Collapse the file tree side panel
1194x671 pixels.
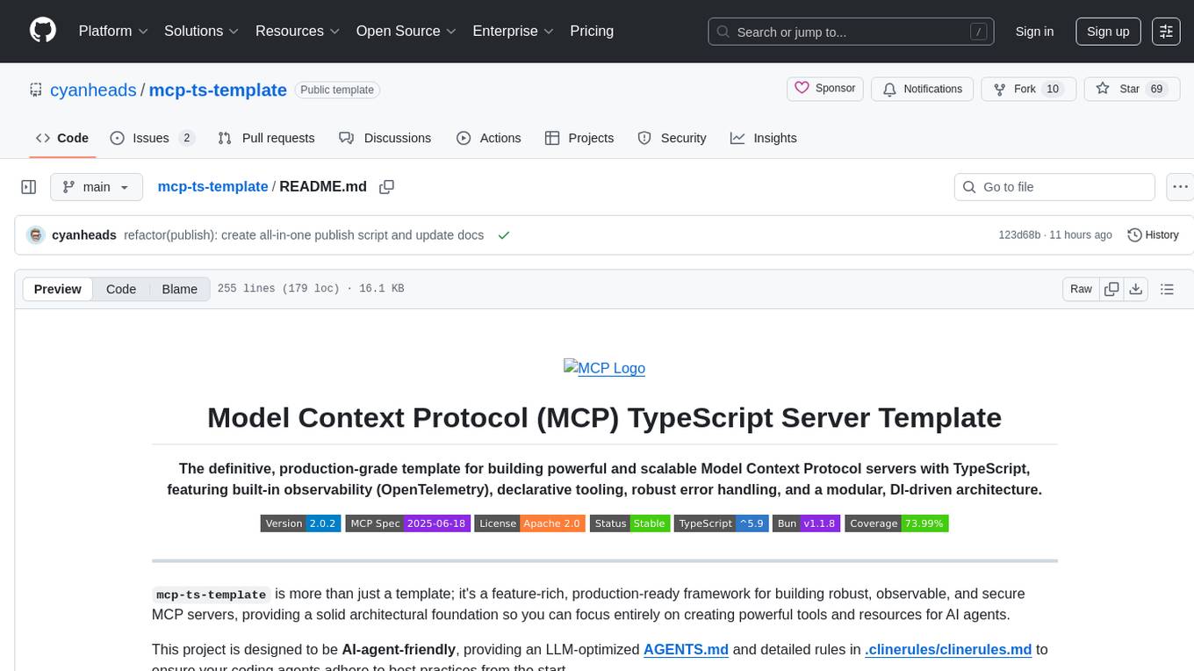click(x=28, y=187)
